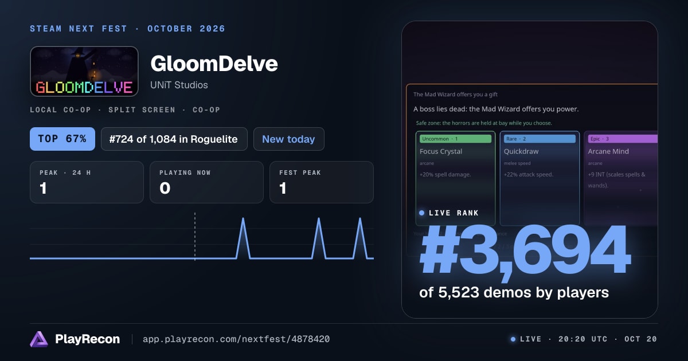Screen dimensions: 688x361
Task: Click the LIVE status dot in footer
Action: 513,339
